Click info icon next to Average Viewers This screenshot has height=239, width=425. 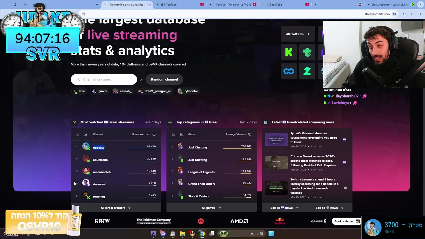(x=250, y=134)
